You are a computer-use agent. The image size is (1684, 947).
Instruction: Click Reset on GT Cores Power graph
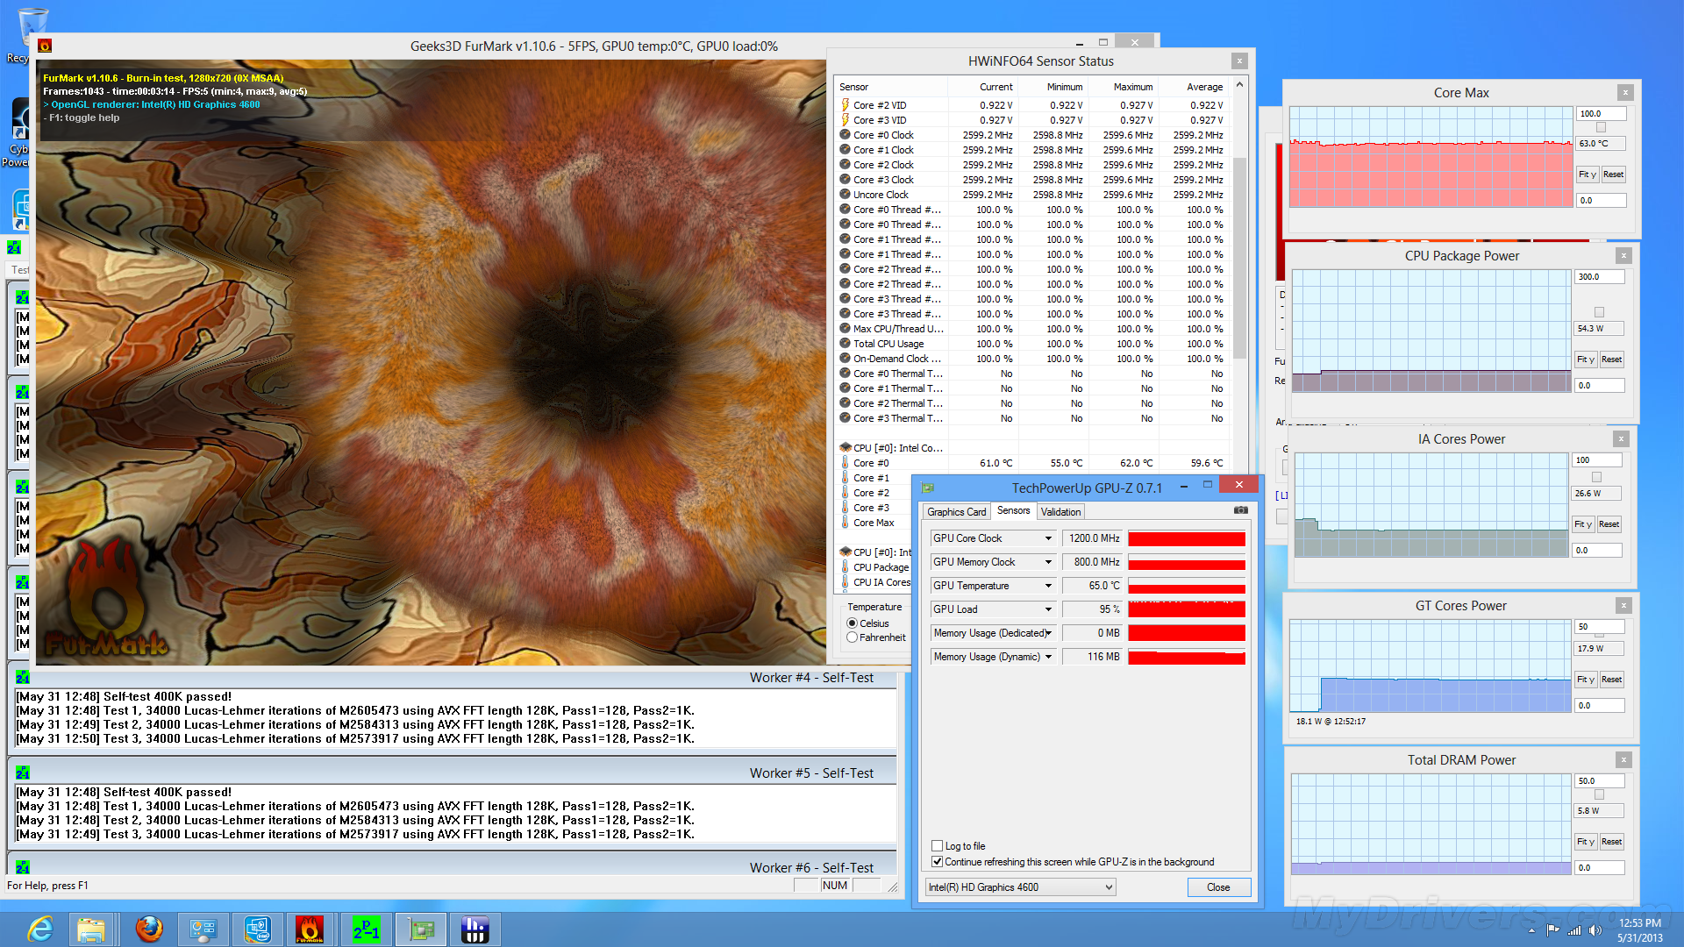tap(1611, 680)
